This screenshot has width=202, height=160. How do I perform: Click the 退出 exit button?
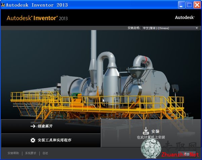coord(187,154)
